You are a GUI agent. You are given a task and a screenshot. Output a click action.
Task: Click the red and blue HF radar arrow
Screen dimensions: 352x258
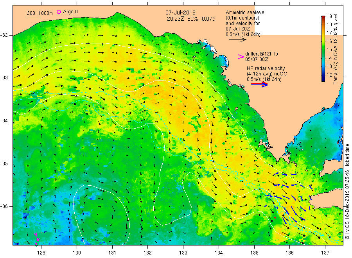pos(259,84)
